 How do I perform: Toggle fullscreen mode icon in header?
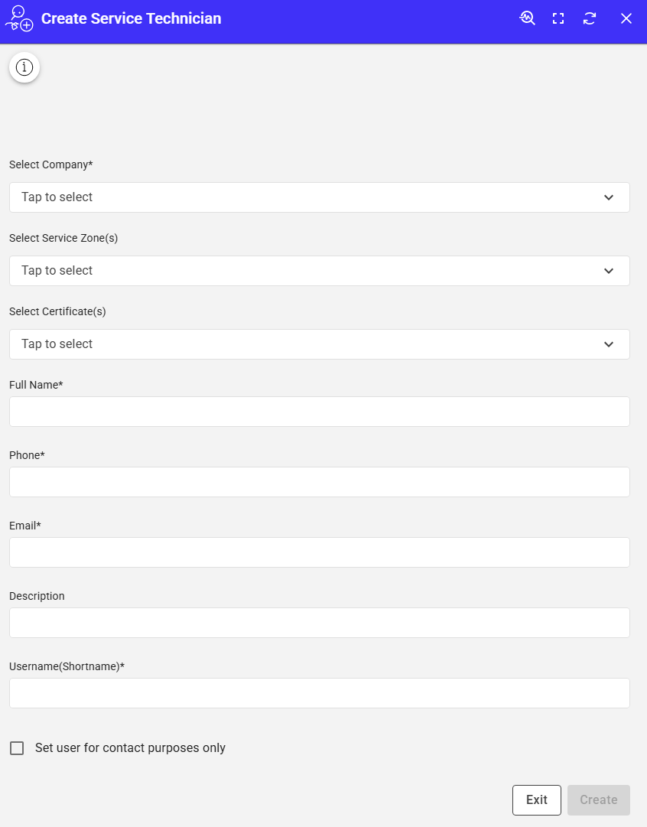[558, 18]
